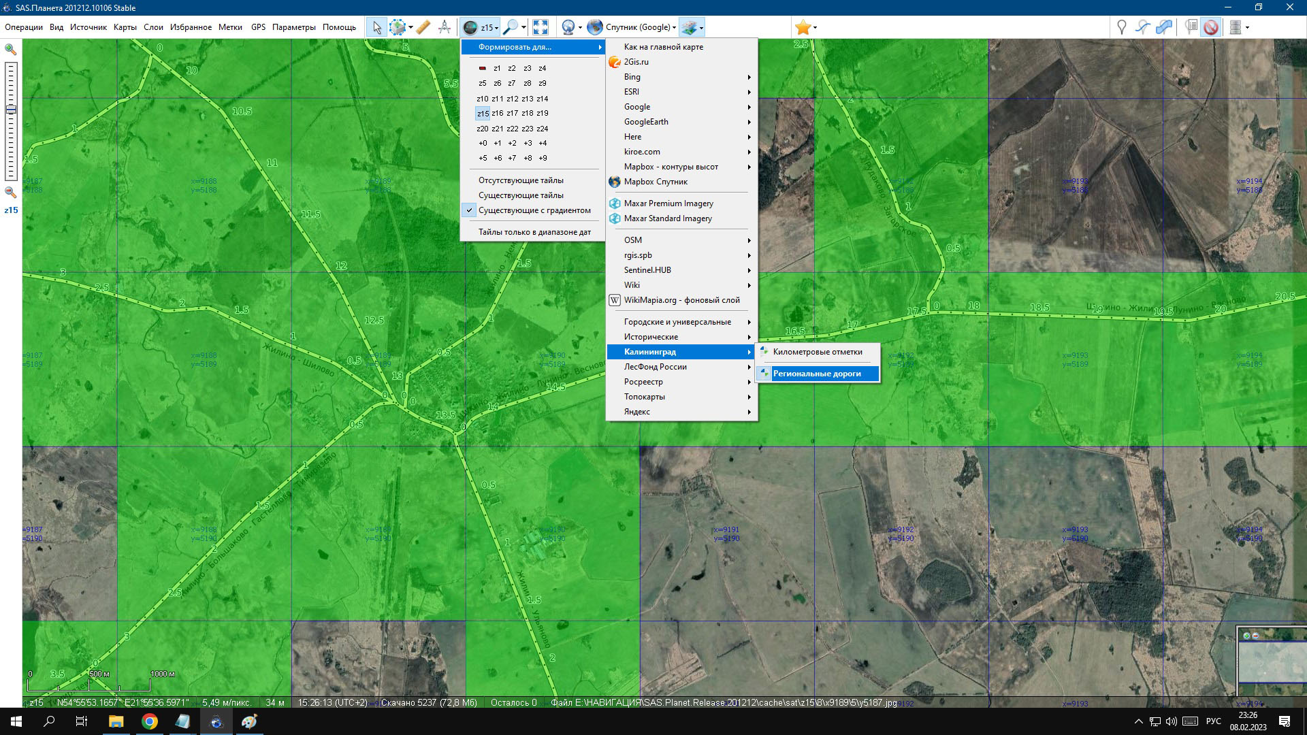Expand the Спутник (Google) map dropdown
Image resolution: width=1307 pixels, height=735 pixels.
[x=674, y=28]
